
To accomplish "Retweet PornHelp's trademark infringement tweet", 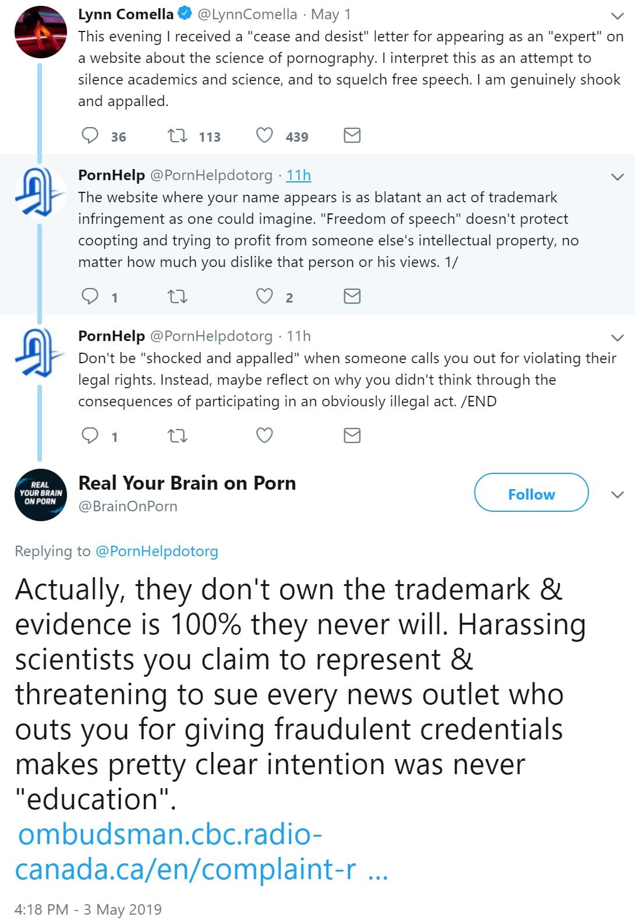I will (177, 297).
